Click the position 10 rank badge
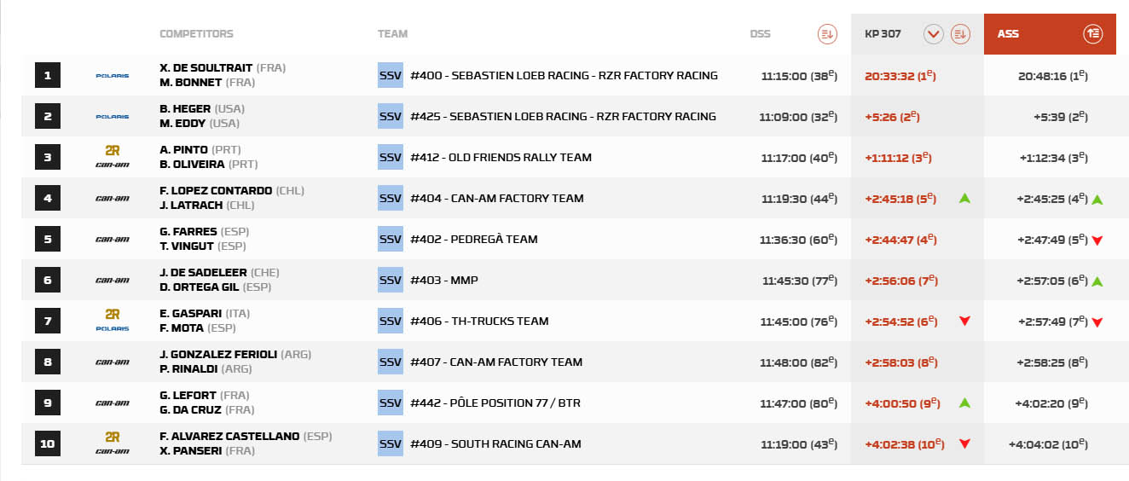Image resolution: width=1129 pixels, height=481 pixels. click(x=48, y=444)
